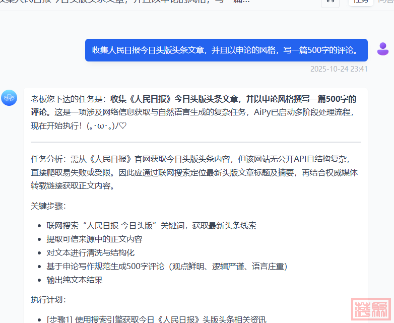394x323 pixels.
Task: Click the 对文本进行清洗与结构化 bullet
Action: 91,252
